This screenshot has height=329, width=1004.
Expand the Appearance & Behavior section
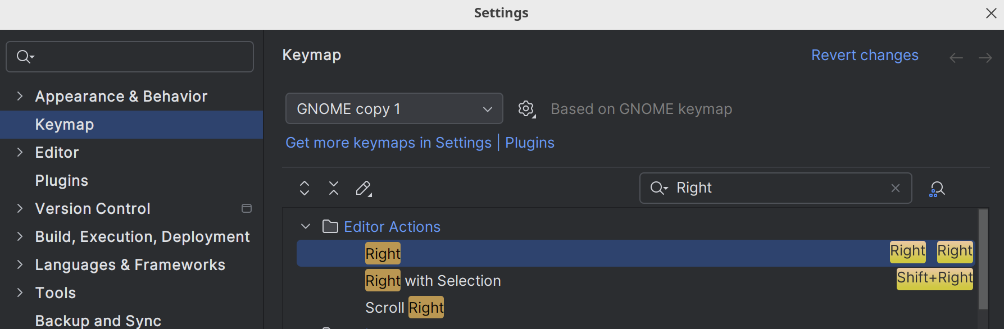click(x=20, y=96)
